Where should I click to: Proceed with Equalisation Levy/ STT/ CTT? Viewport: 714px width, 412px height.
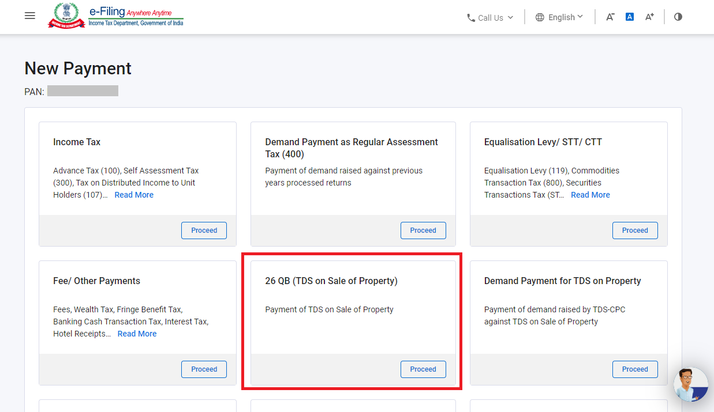click(635, 230)
